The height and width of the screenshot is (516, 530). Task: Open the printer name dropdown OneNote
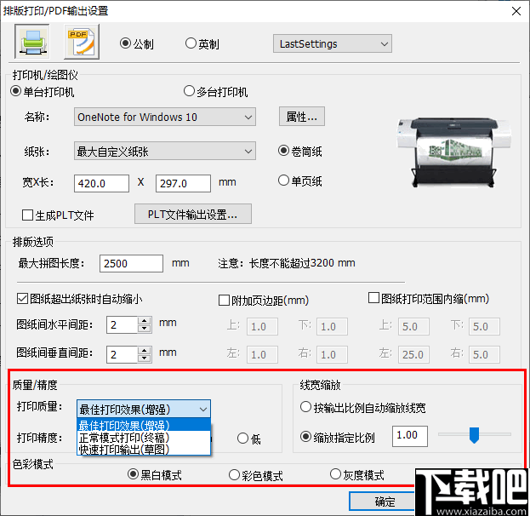164,117
